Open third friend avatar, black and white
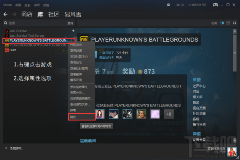Viewport: 240px width, 160px height. (127, 114)
